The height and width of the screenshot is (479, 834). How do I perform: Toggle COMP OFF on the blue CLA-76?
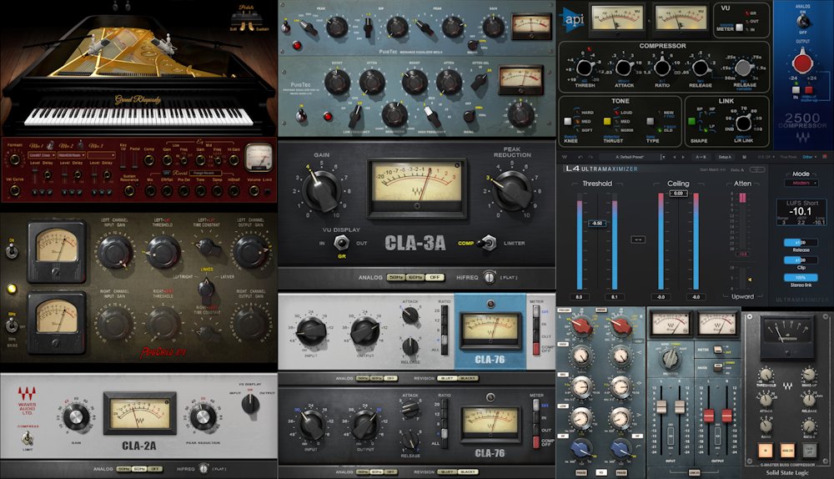pyautogui.click(x=536, y=349)
